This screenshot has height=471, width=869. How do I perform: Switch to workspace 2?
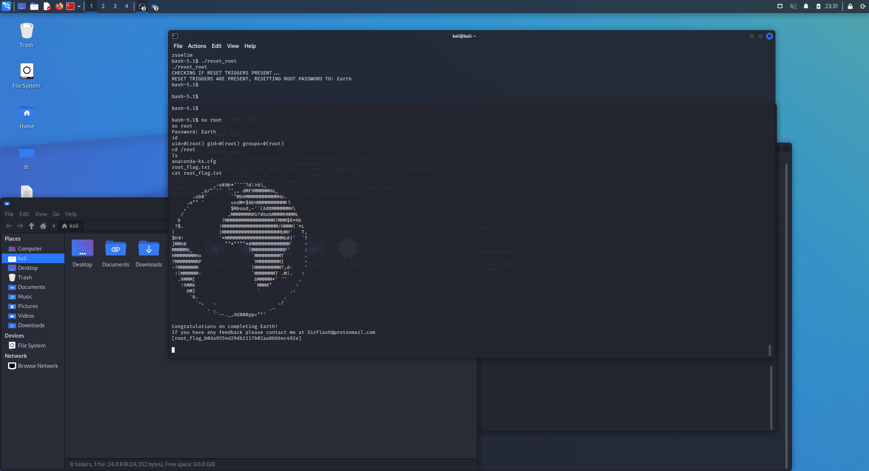[103, 6]
